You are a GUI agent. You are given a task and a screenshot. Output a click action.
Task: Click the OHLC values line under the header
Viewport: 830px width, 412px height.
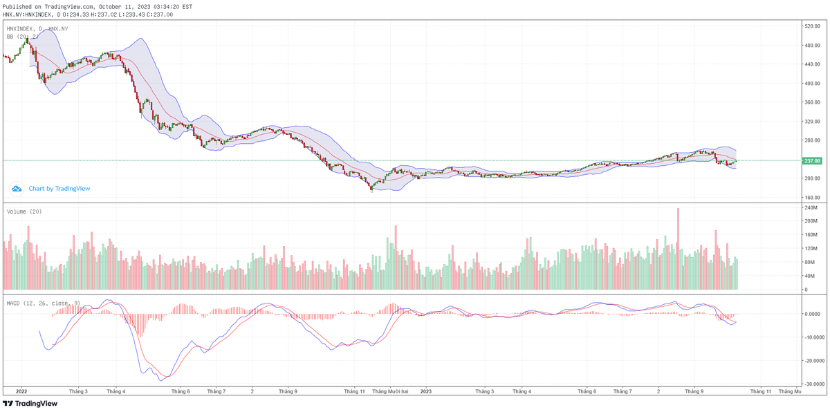(x=88, y=14)
